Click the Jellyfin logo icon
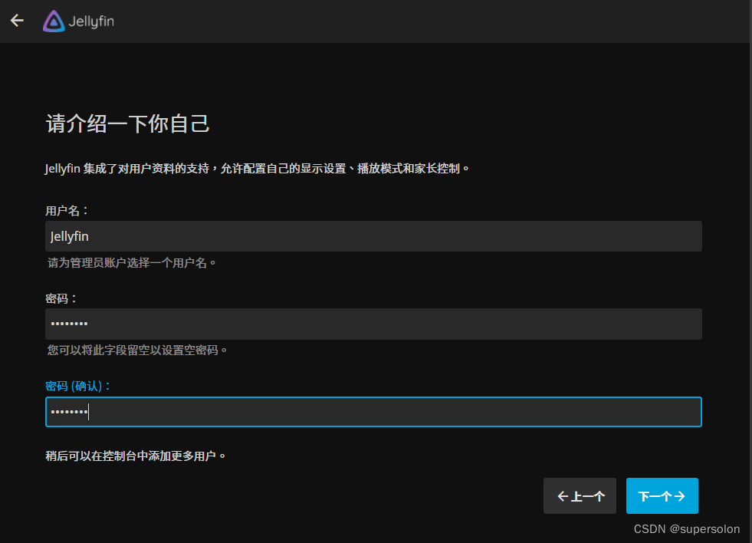Viewport: 752px width, 543px height. click(x=54, y=21)
